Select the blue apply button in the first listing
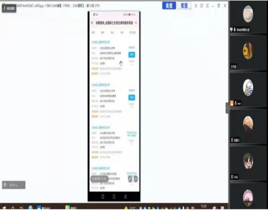The height and width of the screenshot is (210, 268). pos(132,55)
